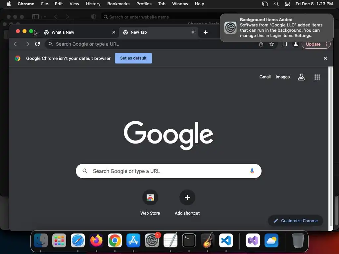This screenshot has width=339, height=254.
Task: Open Customize Chrome
Action: (296, 221)
